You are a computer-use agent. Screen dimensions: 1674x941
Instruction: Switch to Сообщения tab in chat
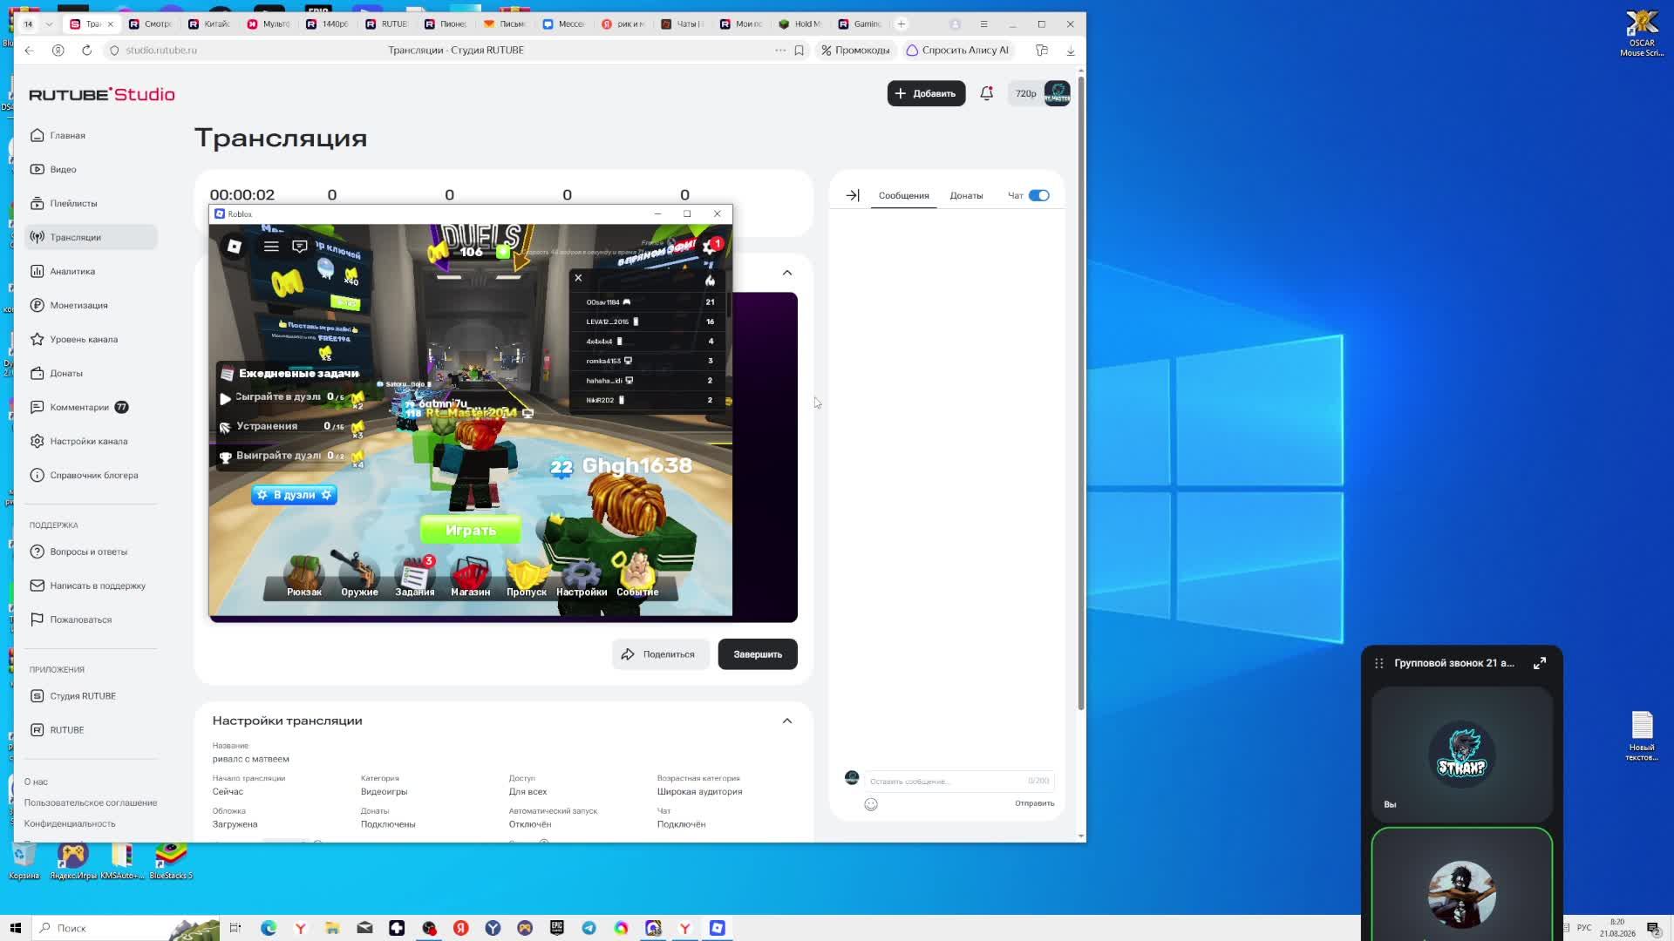click(903, 195)
